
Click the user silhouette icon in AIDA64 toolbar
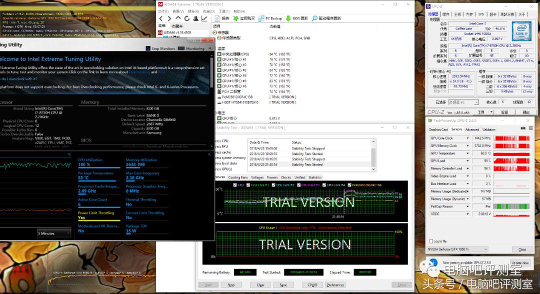point(195,18)
